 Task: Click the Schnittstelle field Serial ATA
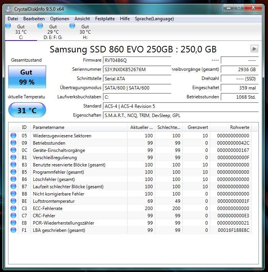click(x=137, y=79)
